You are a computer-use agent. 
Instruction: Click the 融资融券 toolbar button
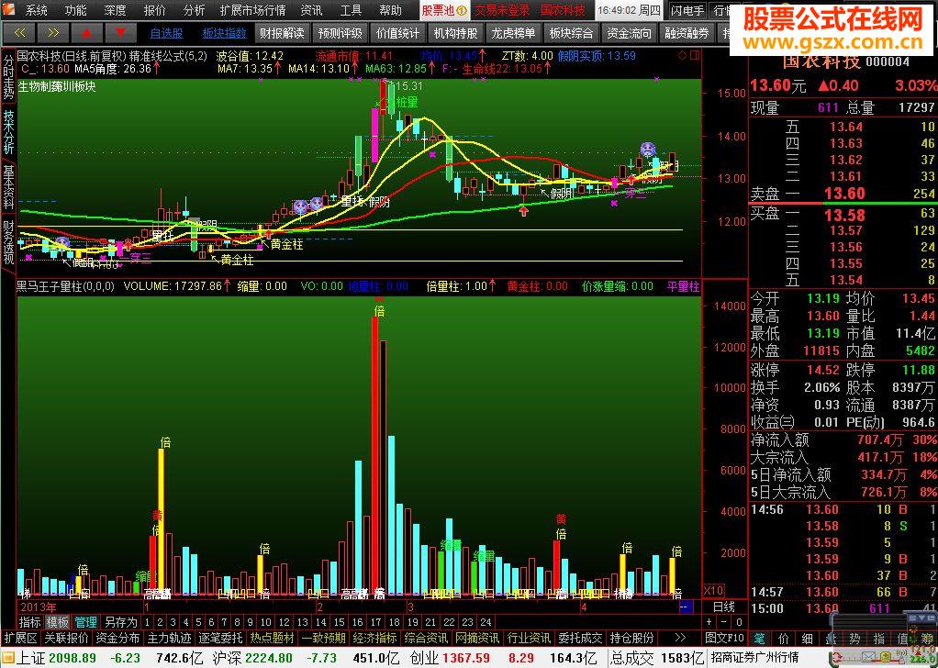pyautogui.click(x=687, y=33)
